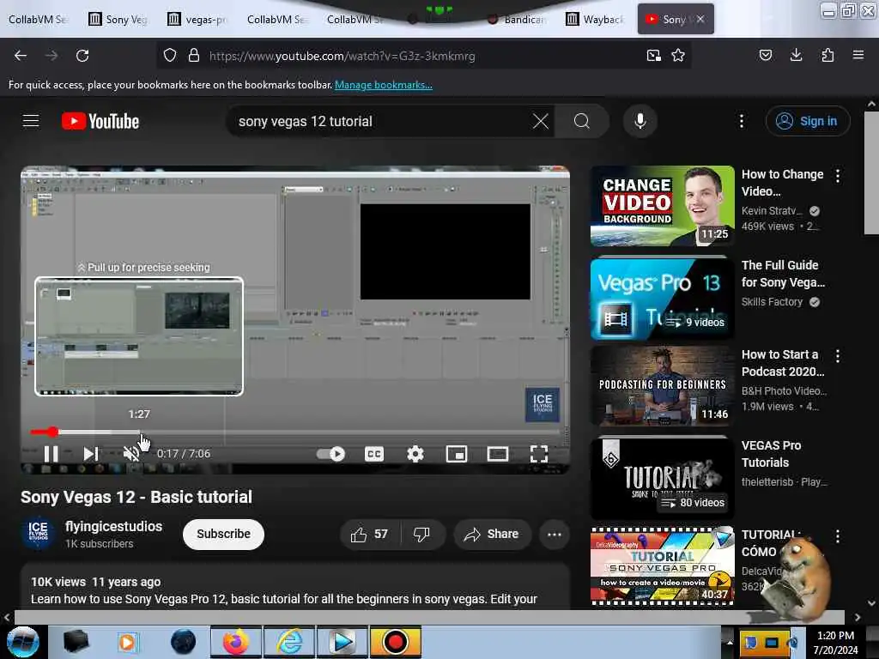Open Firefox extensions menu
This screenshot has width=879, height=659.
[827, 55]
